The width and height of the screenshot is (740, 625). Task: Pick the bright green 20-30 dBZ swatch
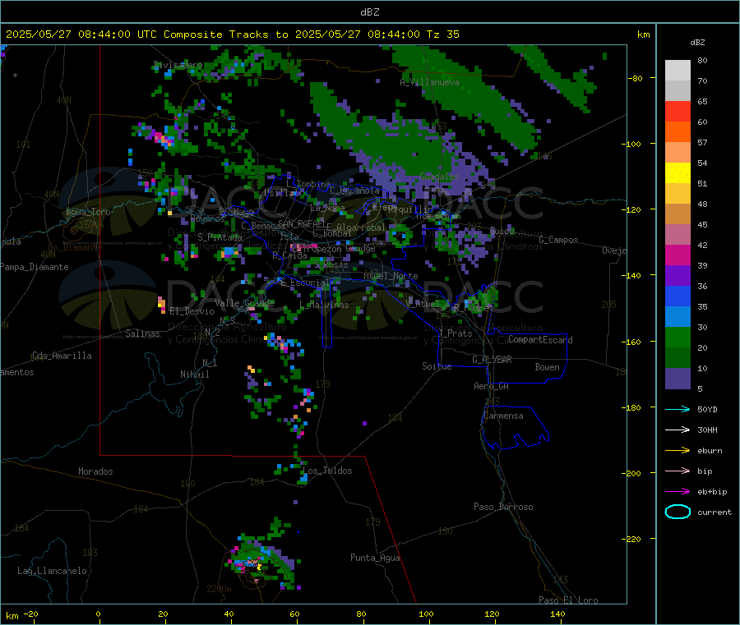click(x=678, y=337)
